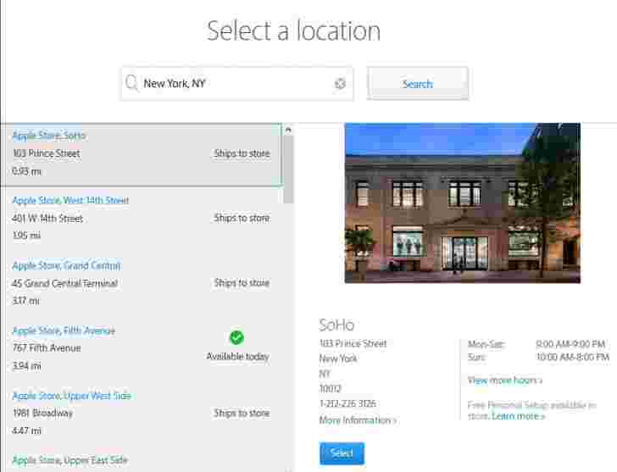Click the 0.93 mi distance for SoHo
Viewport: 617px width, 472px height.
point(27,171)
